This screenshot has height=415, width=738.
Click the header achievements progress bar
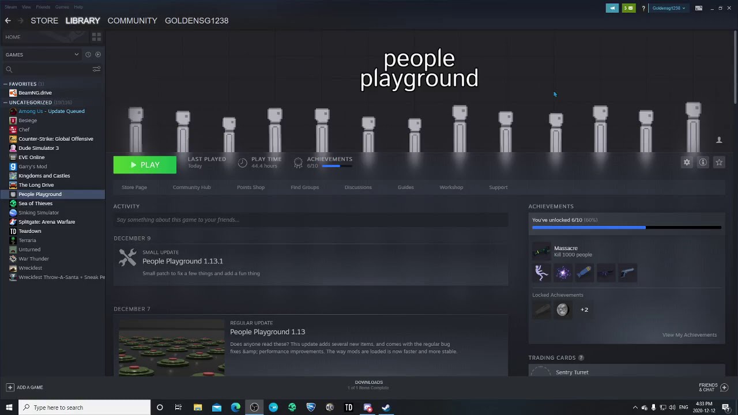[x=337, y=166]
